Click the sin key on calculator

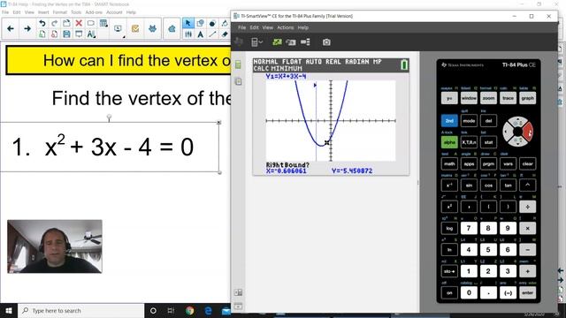point(469,185)
